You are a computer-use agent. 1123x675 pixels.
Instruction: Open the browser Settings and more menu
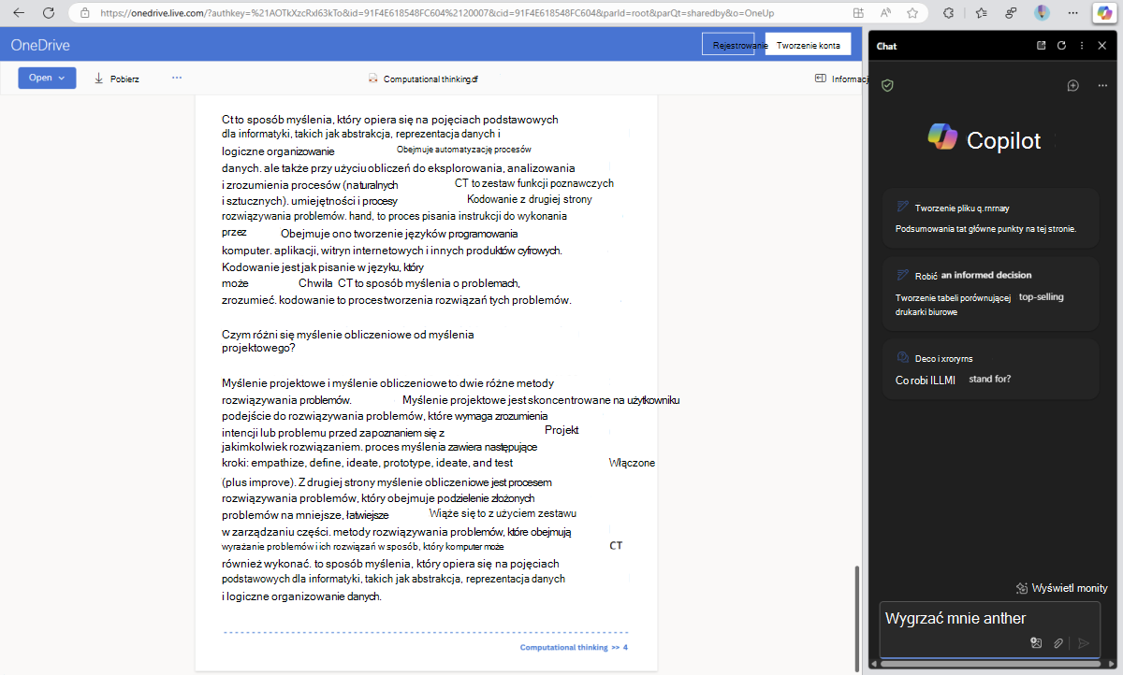coord(1072,13)
